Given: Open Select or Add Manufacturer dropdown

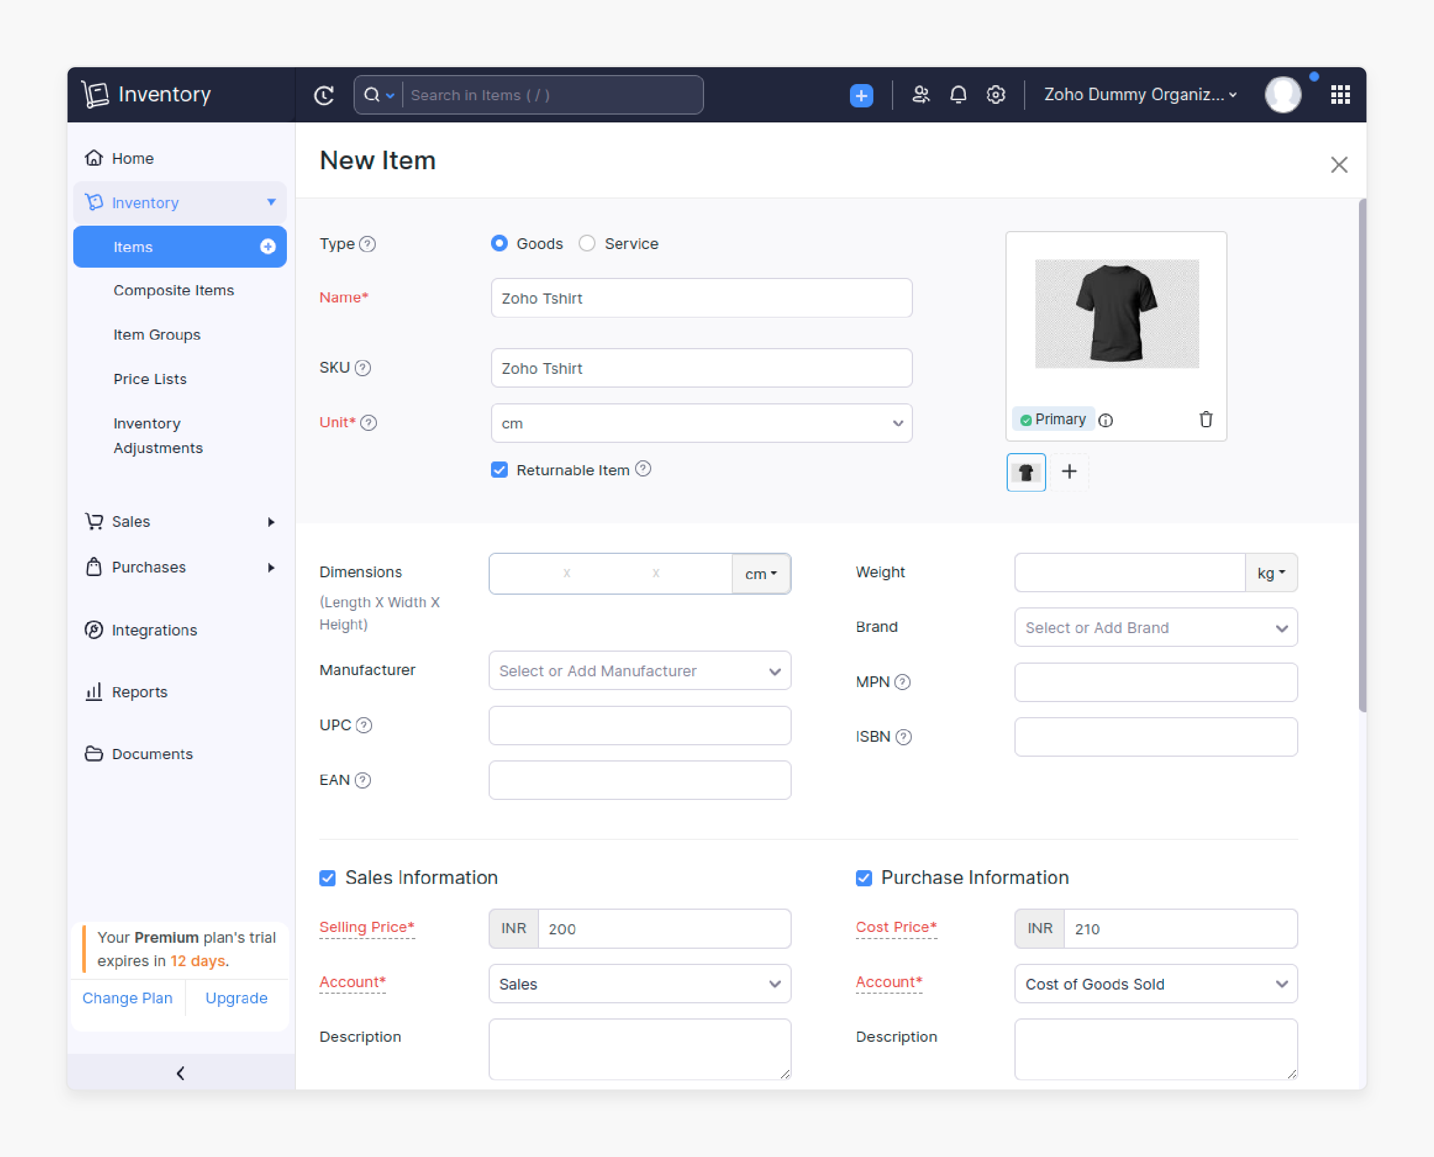Looking at the screenshot, I should (x=639, y=671).
